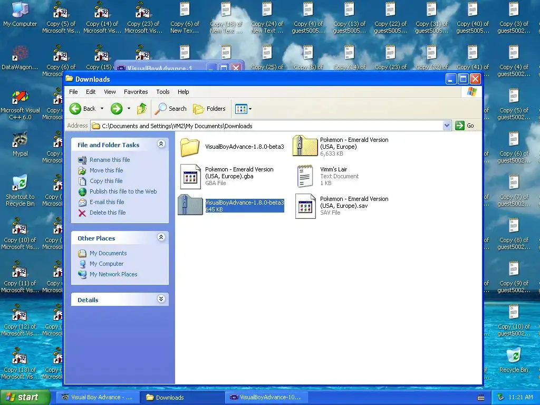Image resolution: width=540 pixels, height=405 pixels.
Task: Select the DataWagon desktop shortcut
Action: click(20, 52)
